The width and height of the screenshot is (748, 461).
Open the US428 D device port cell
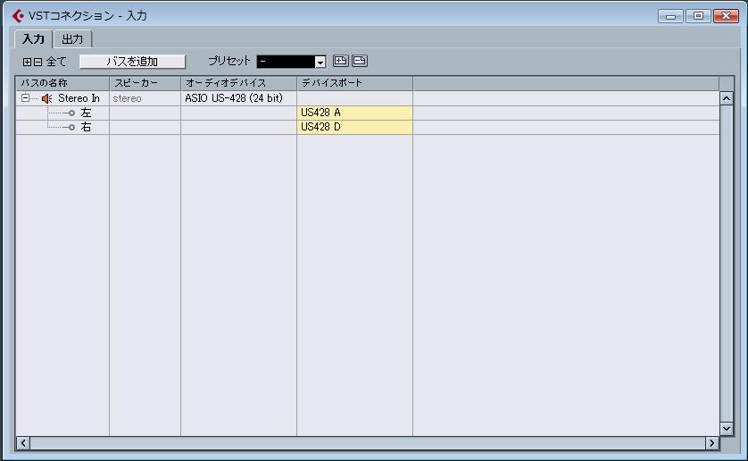354,127
